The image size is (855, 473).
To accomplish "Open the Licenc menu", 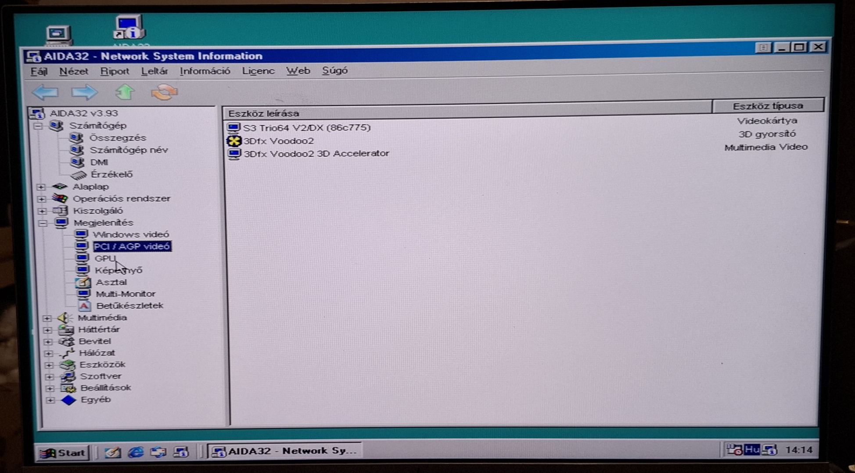I will pos(259,71).
